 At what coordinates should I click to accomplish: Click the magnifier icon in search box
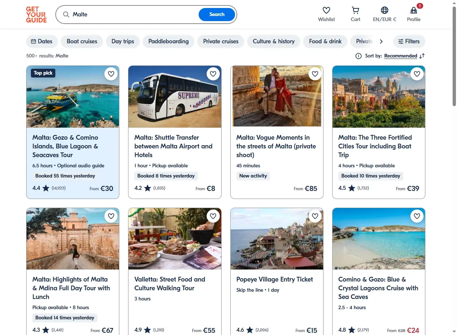click(66, 15)
